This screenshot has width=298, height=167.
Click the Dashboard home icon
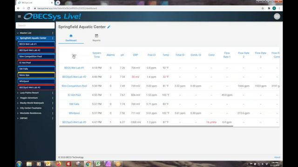coord(71,36)
